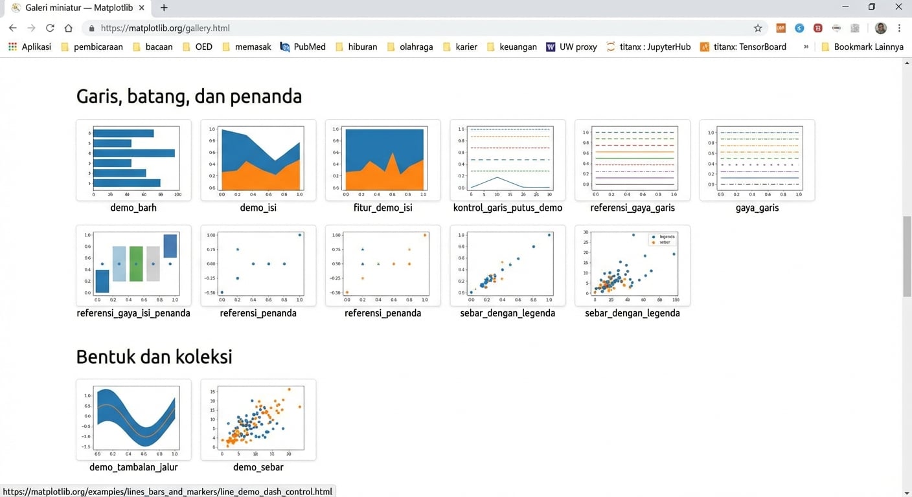912x497 pixels.
Task: Bookmark this page with the star icon
Action: point(758,28)
